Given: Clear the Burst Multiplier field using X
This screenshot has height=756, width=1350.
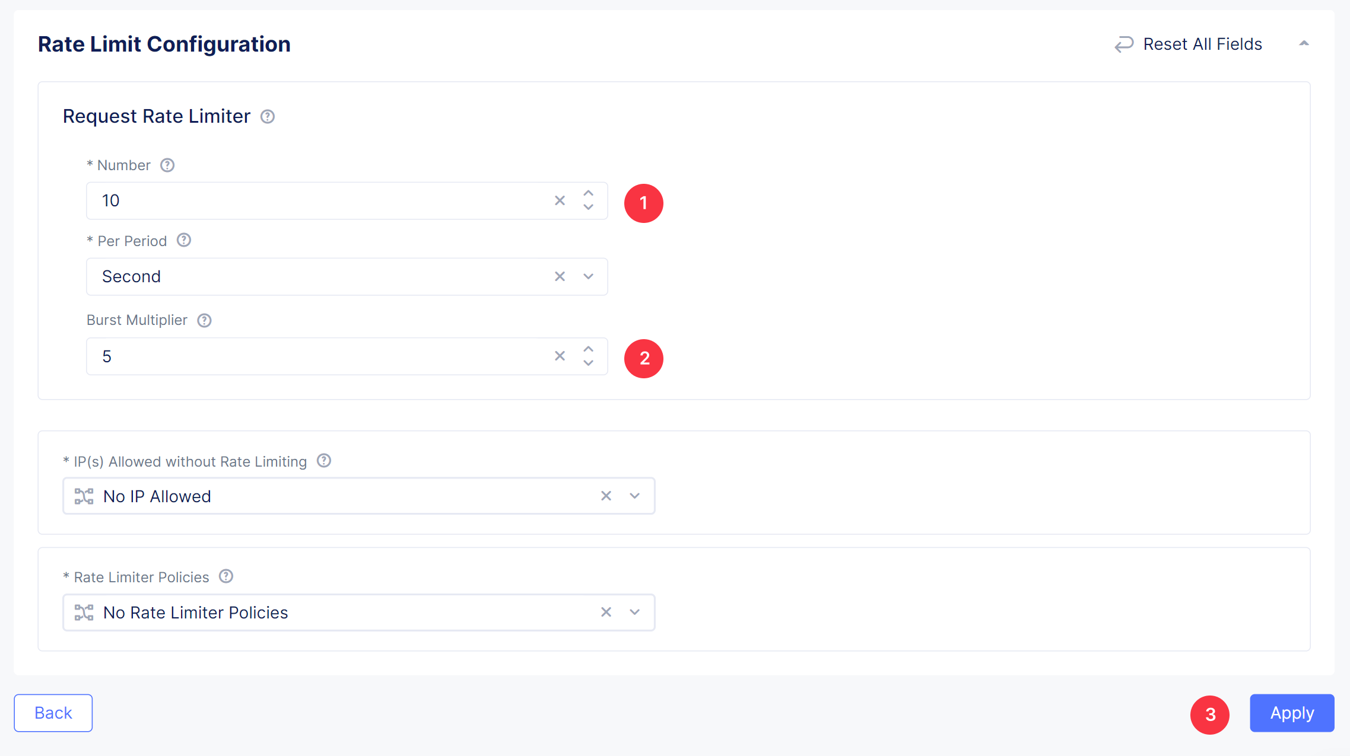Looking at the screenshot, I should click(x=561, y=357).
